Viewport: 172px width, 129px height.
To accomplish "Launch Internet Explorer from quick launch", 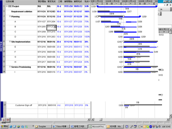I will (11, 127).
